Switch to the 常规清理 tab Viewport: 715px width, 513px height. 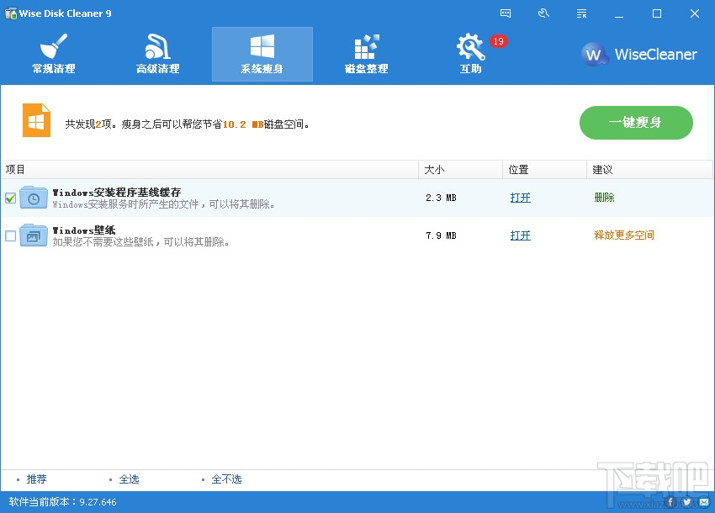(x=52, y=54)
